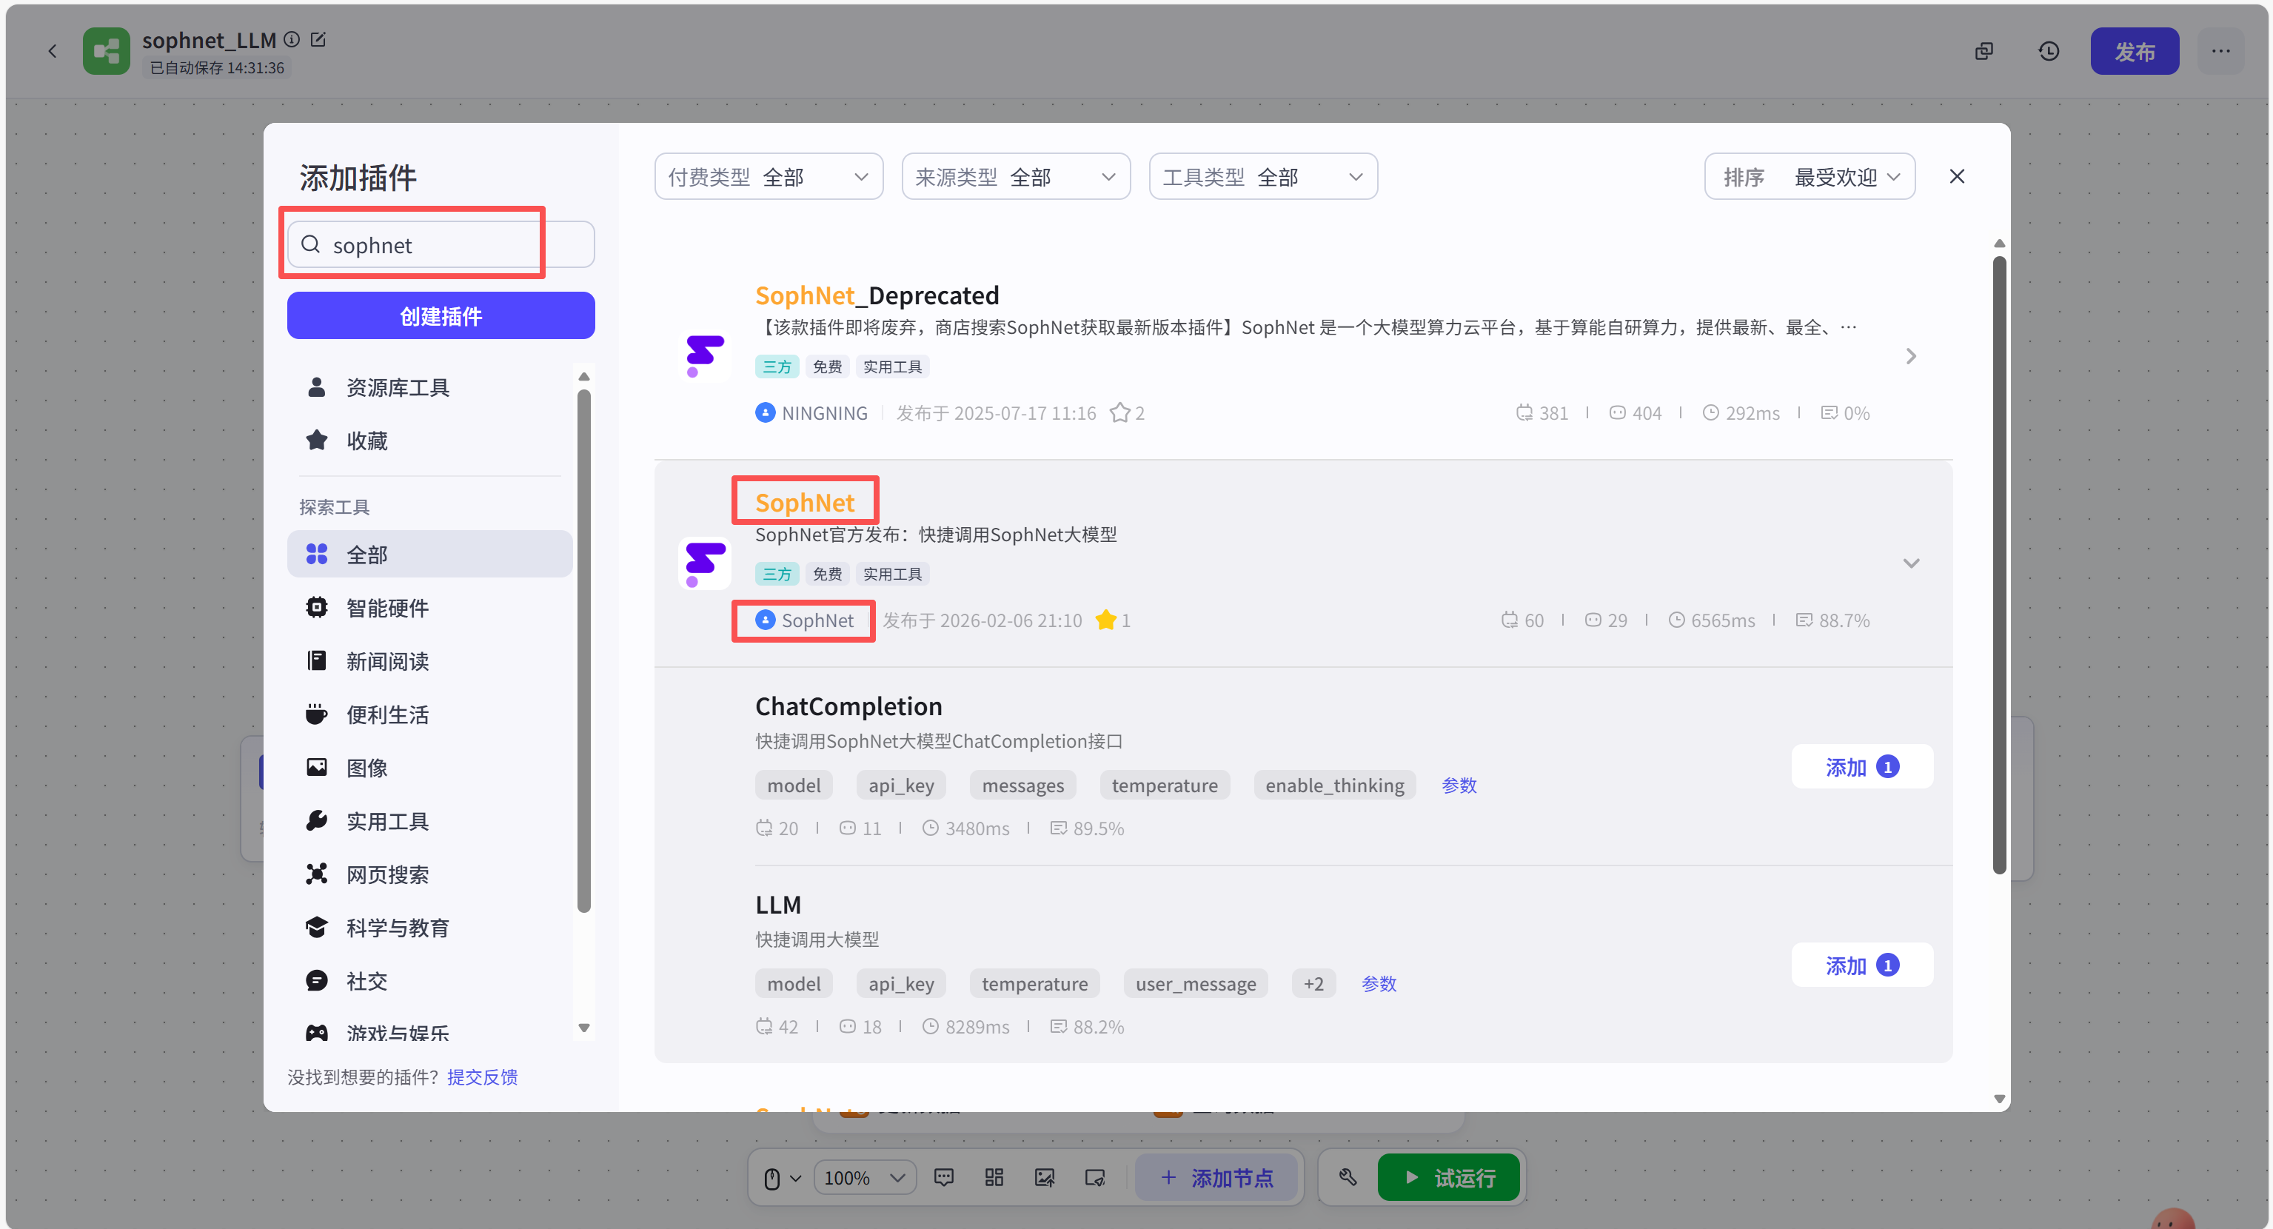Screen dimensions: 2273x1229
Task: Click the 创建插件 button
Action: [x=441, y=315]
